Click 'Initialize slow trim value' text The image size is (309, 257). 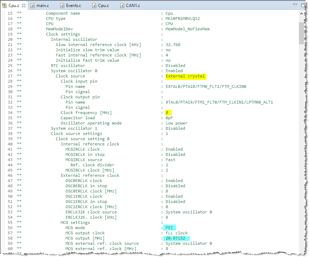point(88,50)
